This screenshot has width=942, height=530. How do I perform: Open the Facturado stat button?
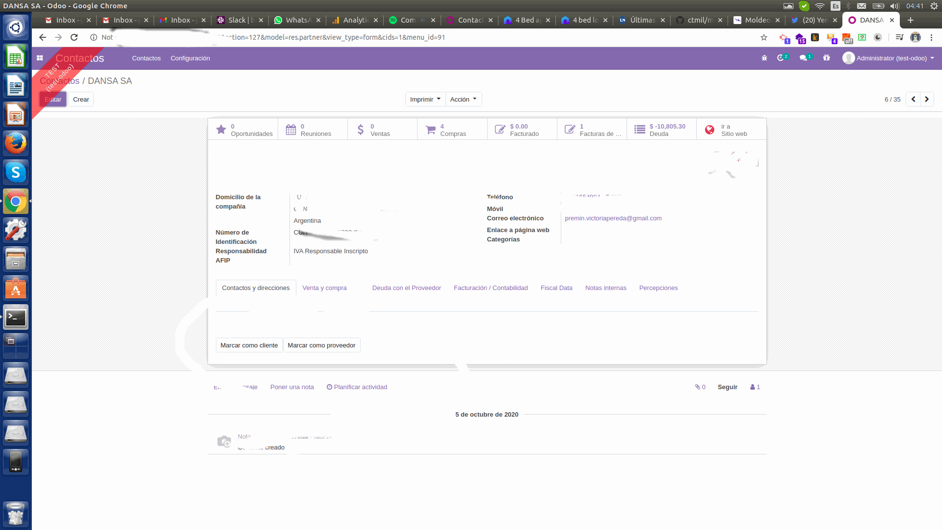pos(522,130)
